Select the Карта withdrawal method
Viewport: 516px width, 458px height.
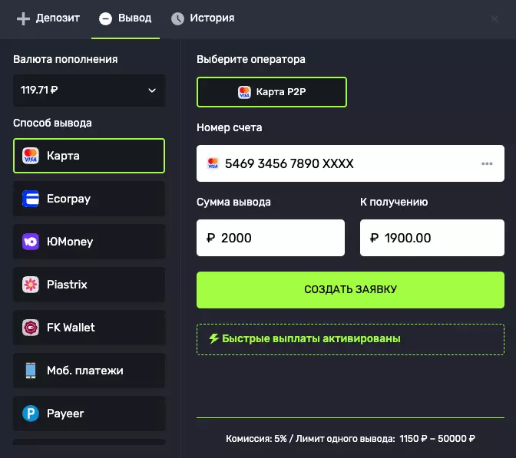[89, 156]
